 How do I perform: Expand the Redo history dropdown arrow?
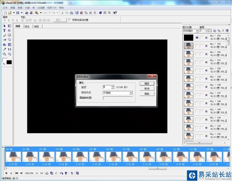[x=57, y=13]
